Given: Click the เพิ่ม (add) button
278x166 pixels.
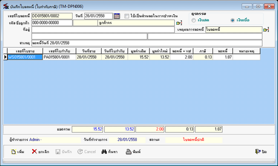Looking at the screenshot, I should coord(17,152).
